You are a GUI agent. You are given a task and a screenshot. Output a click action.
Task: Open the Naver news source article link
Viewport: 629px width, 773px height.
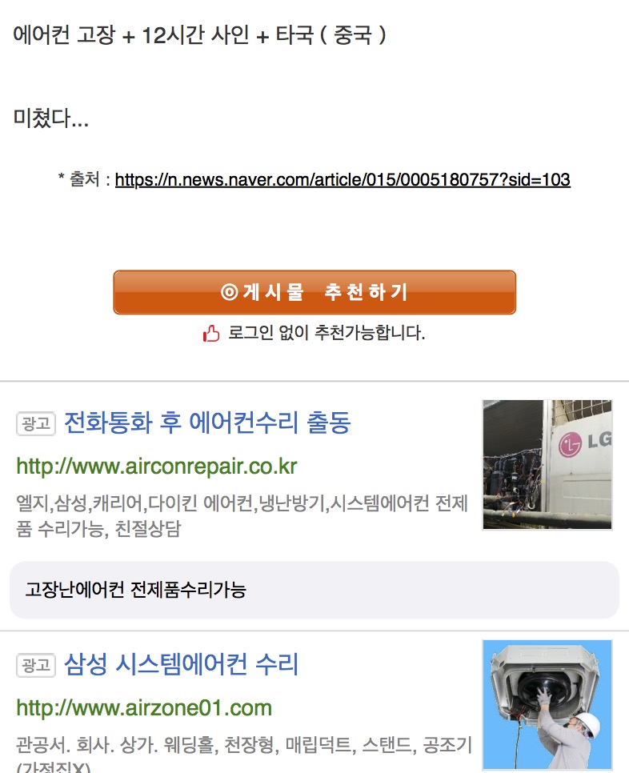[343, 180]
